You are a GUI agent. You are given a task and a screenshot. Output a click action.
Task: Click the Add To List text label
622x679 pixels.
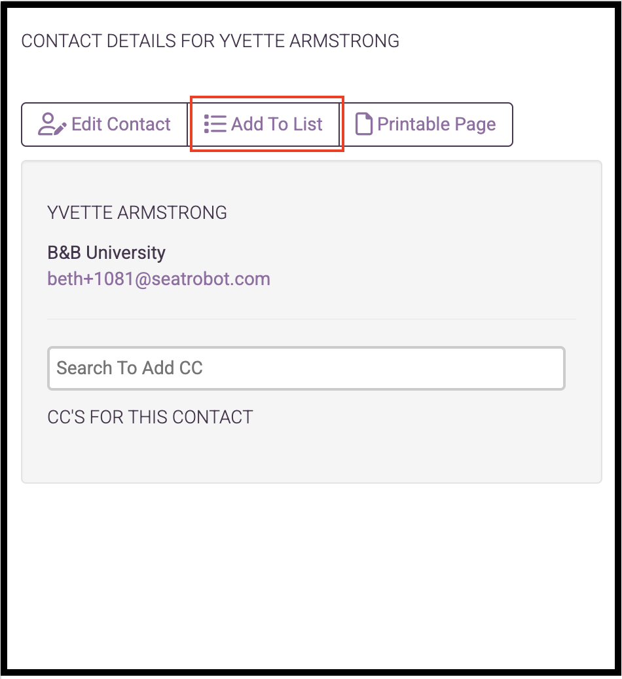(277, 125)
